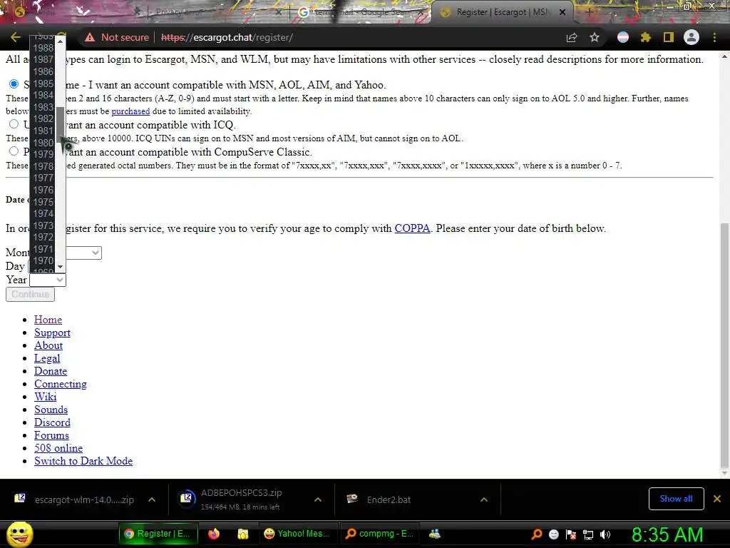
Task: Open the Extensions puzzle piece menu
Action: tap(645, 37)
